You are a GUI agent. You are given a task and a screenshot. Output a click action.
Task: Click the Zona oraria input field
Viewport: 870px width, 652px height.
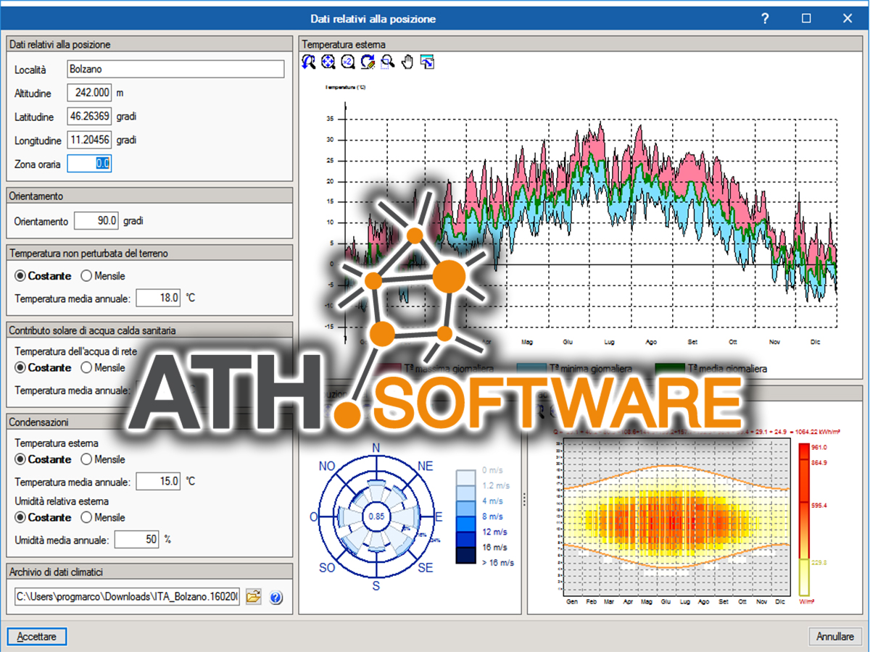pos(89,164)
